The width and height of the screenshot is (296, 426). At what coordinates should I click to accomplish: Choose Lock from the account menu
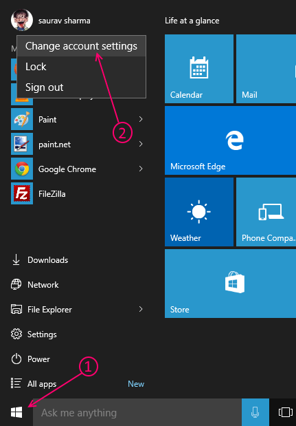[81, 67]
